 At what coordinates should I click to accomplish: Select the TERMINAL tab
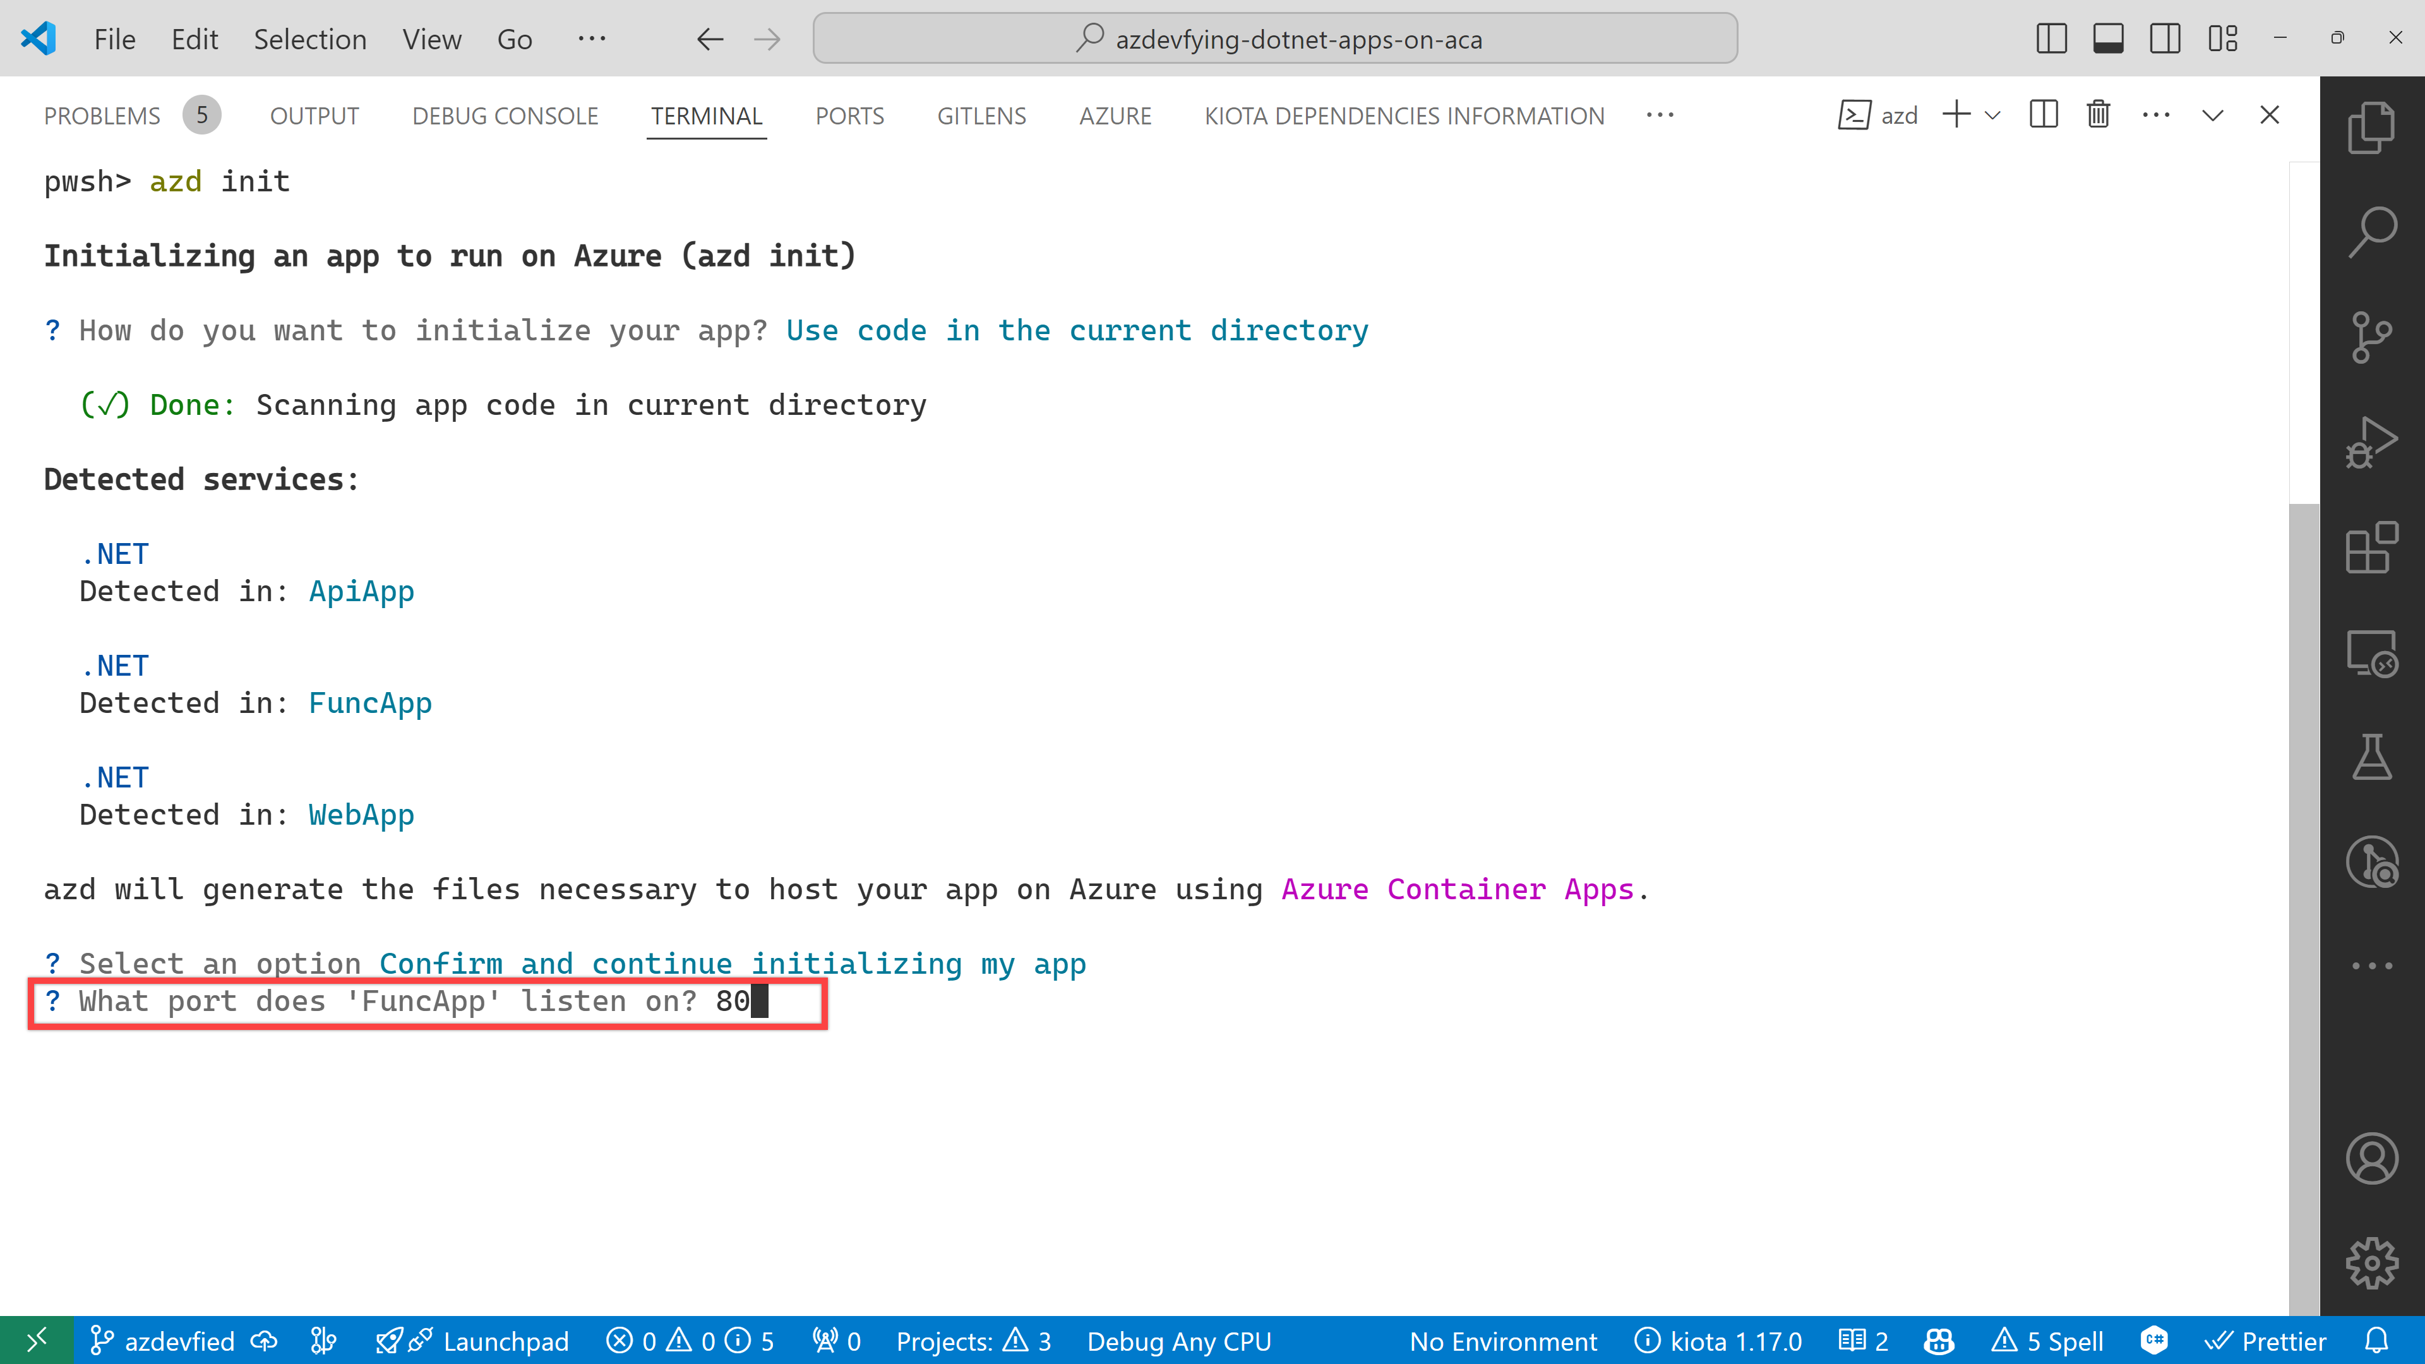[706, 116]
